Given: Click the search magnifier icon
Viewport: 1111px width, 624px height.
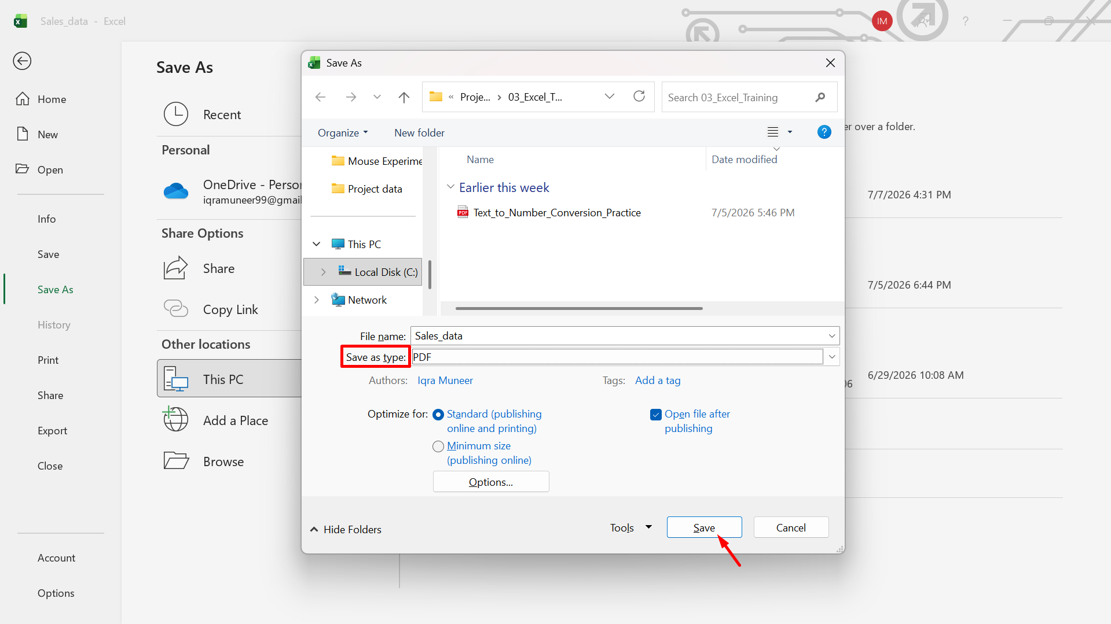Looking at the screenshot, I should pyautogui.click(x=820, y=97).
